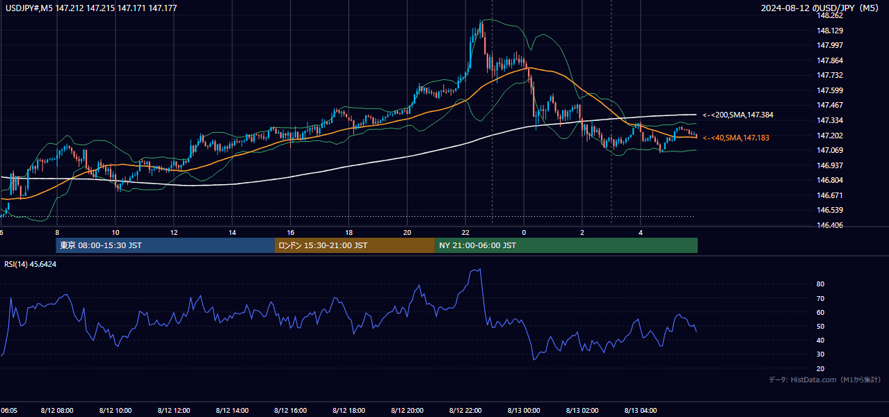Click the 8/13 00:00 date label
889x417 pixels.
[524, 410]
